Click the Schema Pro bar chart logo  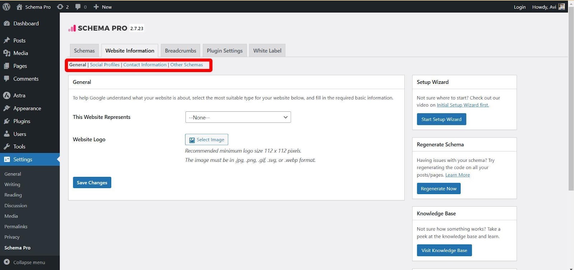click(72, 28)
